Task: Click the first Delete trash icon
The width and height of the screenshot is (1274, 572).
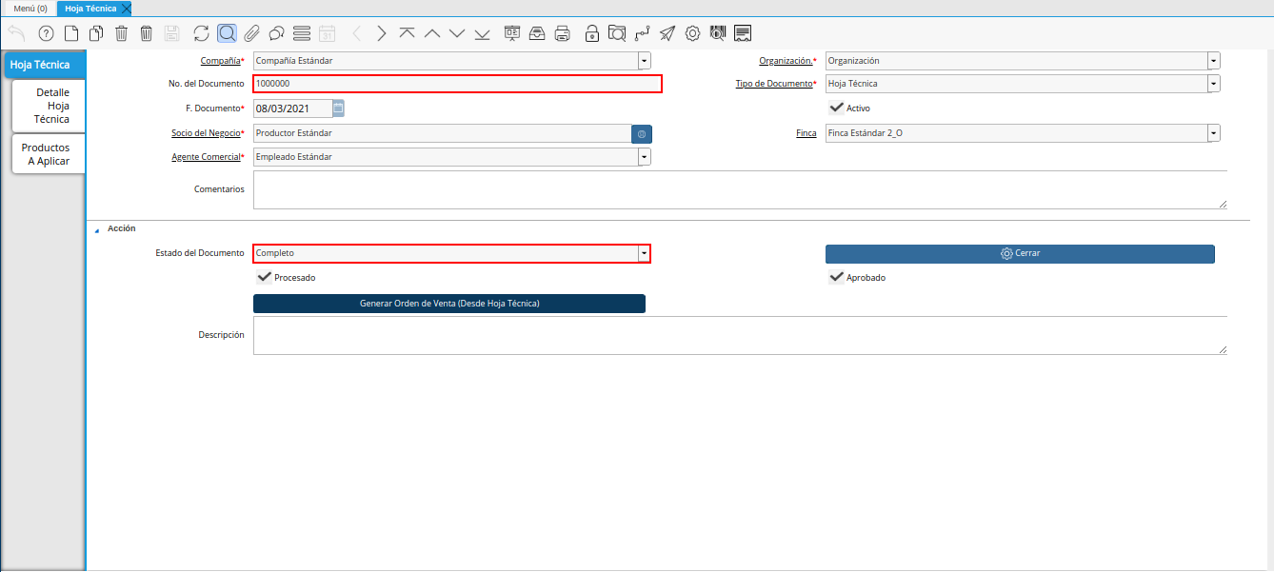Action: (x=121, y=33)
